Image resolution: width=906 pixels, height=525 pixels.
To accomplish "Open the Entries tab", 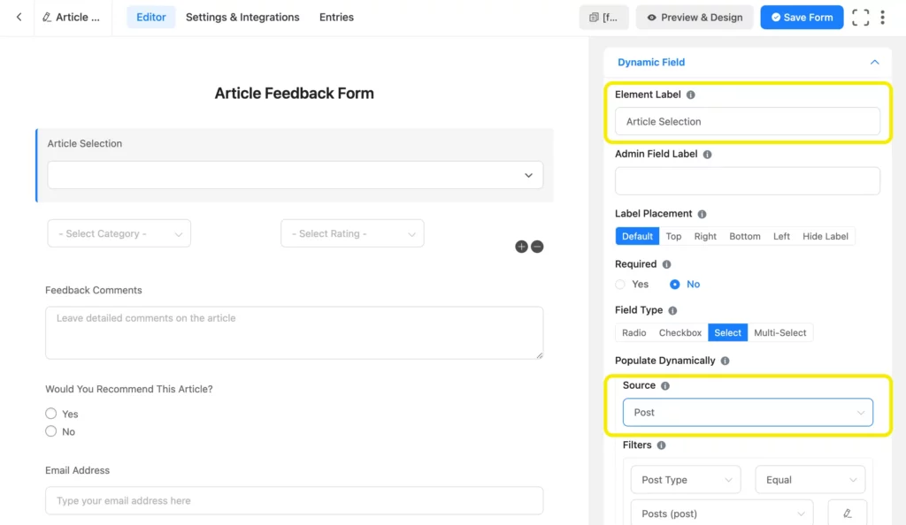I will (x=336, y=17).
